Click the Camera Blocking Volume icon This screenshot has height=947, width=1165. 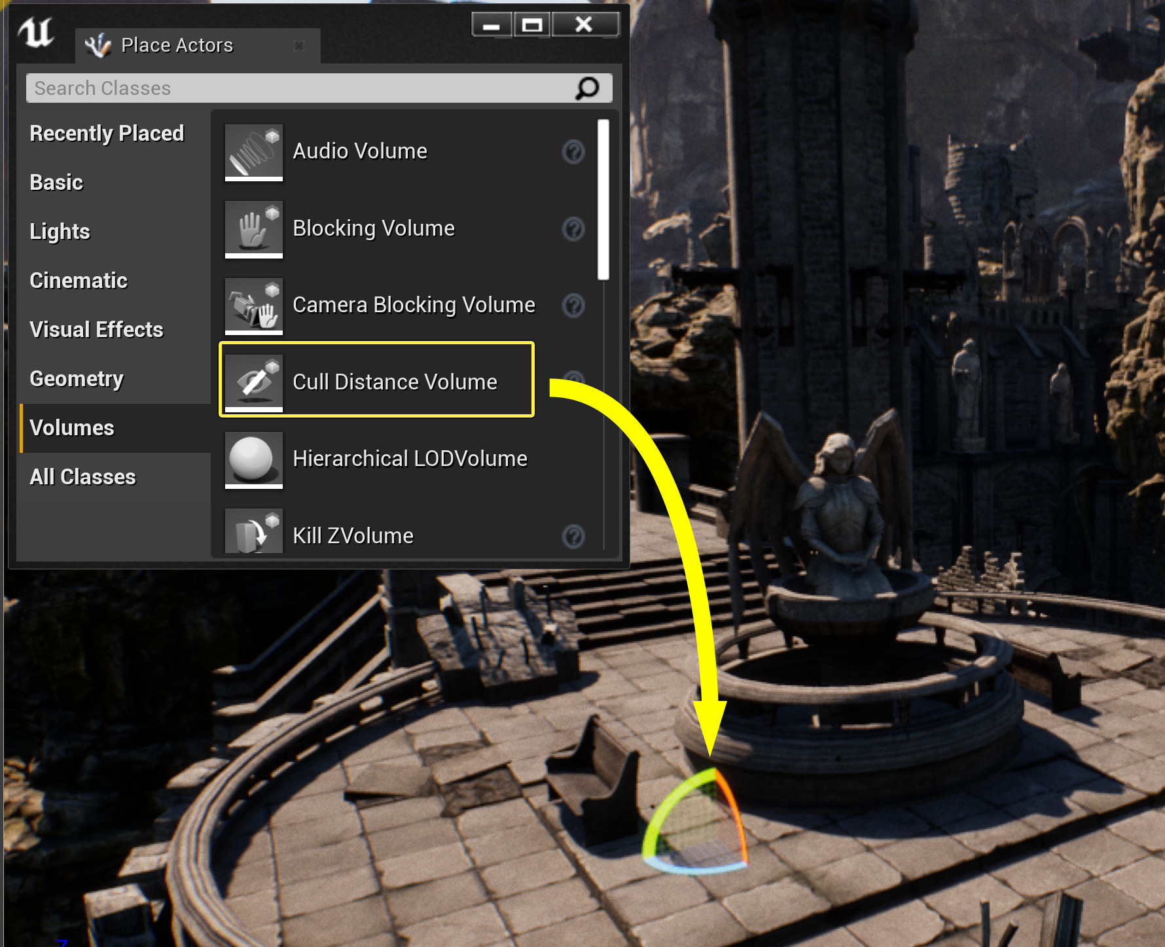click(254, 306)
